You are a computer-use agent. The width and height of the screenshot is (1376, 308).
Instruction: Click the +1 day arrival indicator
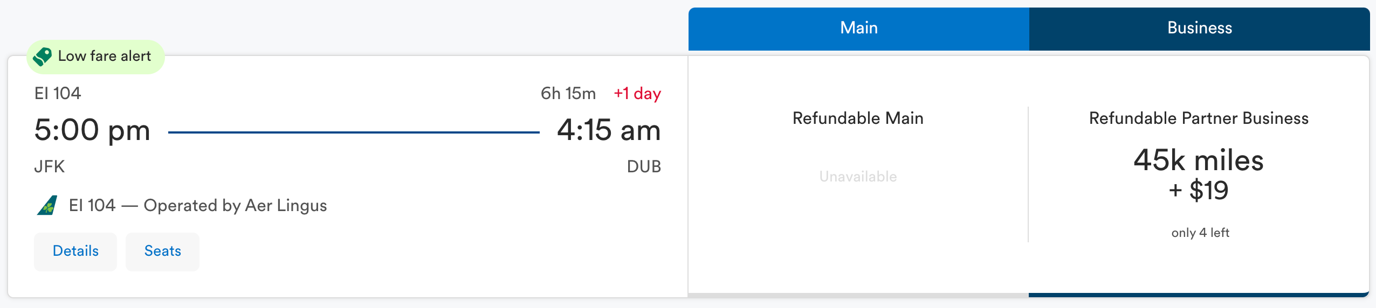click(x=637, y=94)
